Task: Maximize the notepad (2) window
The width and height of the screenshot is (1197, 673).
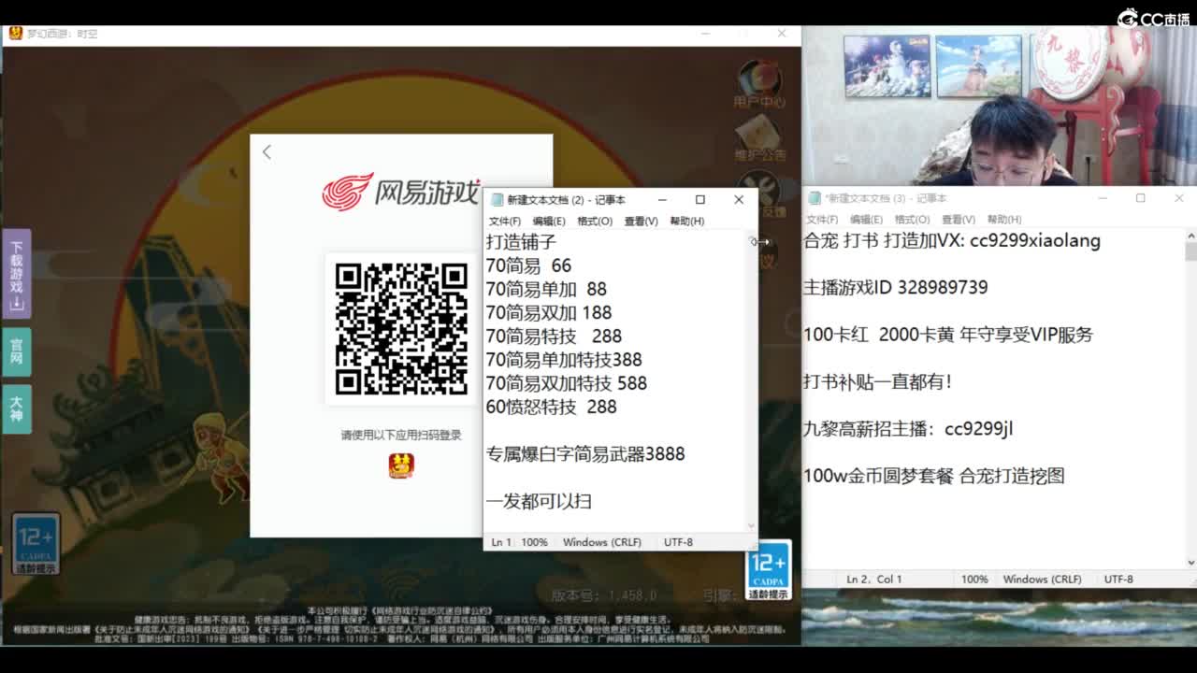Action: [699, 200]
